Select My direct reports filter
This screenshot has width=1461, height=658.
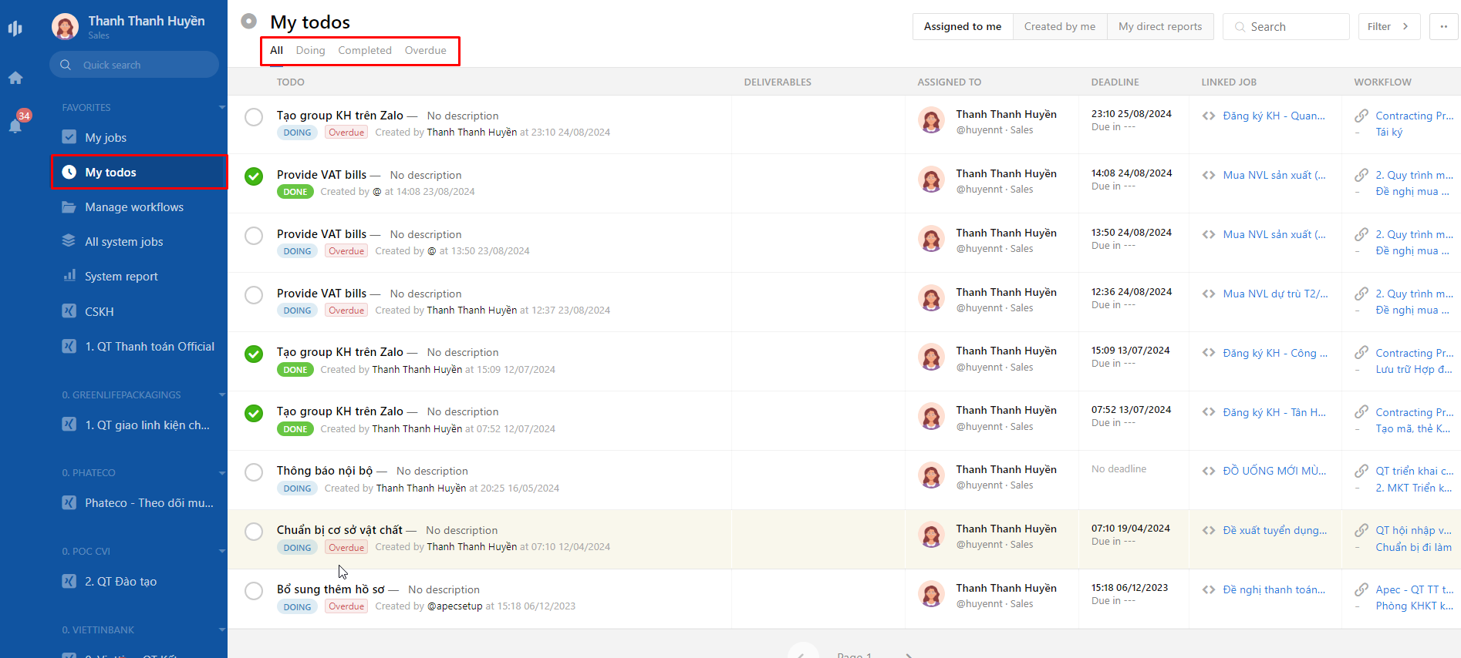[1160, 26]
